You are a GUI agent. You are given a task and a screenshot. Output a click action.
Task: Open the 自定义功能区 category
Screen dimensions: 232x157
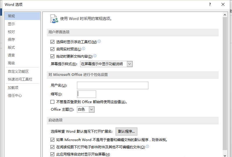(22, 72)
